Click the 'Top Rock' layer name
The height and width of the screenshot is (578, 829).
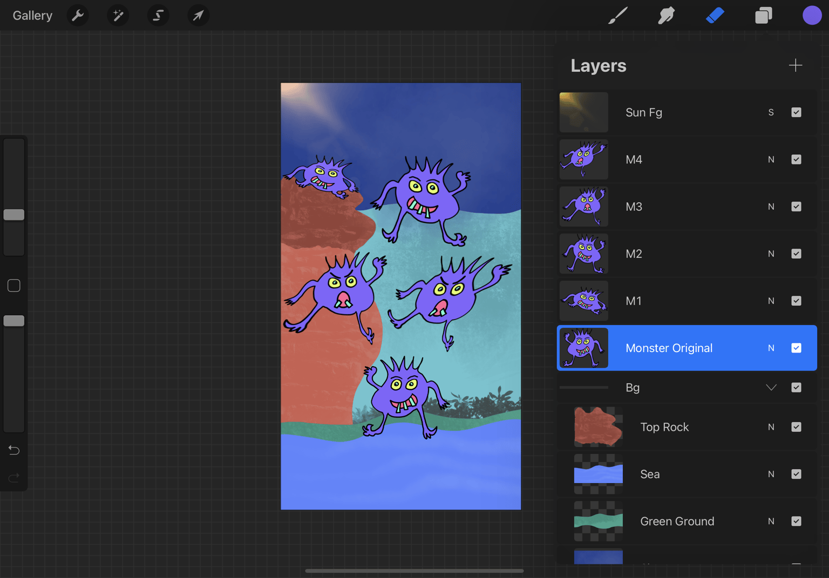point(664,427)
